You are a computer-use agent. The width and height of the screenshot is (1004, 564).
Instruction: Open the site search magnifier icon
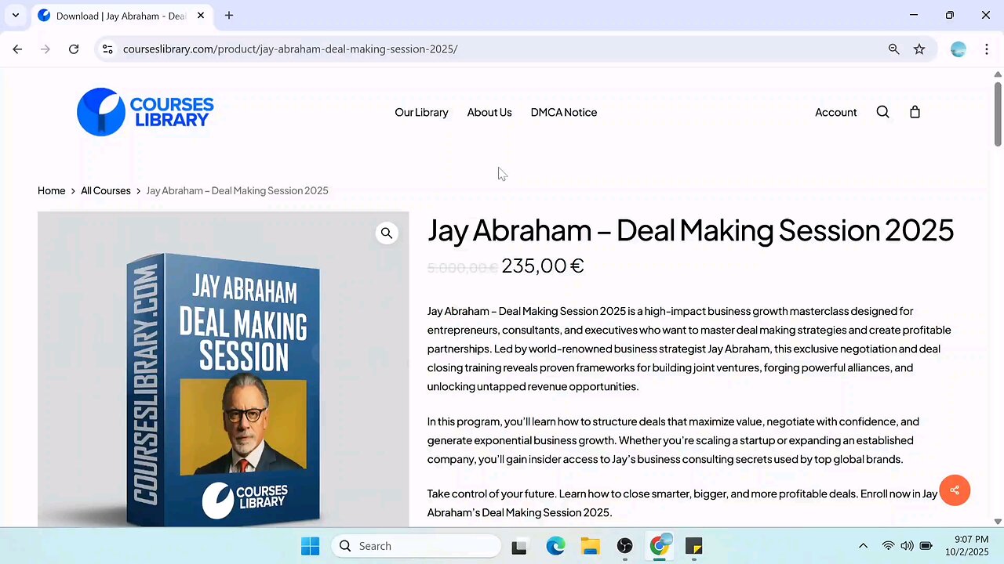[882, 112]
